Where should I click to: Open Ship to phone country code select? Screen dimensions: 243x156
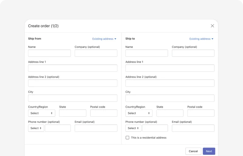click(133, 128)
